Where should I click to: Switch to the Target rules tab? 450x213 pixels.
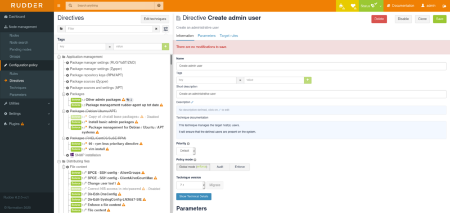pos(229,36)
